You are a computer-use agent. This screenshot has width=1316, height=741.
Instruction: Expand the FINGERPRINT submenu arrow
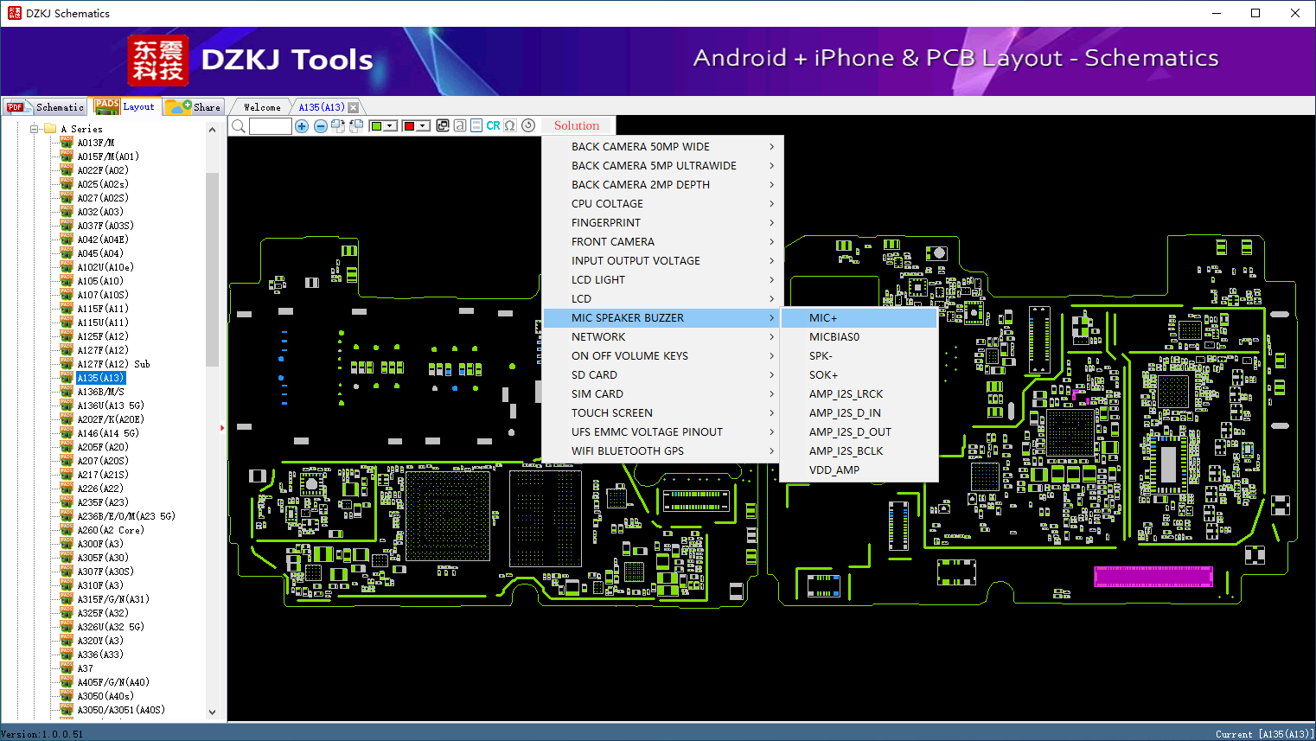click(772, 223)
